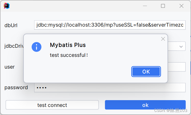Click the "test successful!" message text
Screen dimensions: 191x115
pyautogui.click(x=69, y=55)
